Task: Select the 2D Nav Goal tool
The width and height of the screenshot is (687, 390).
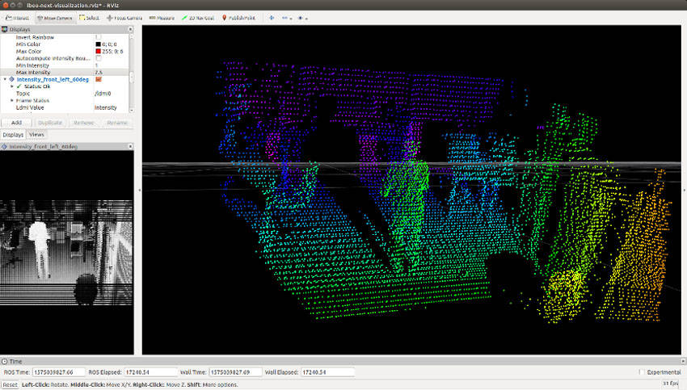Action: (x=198, y=18)
